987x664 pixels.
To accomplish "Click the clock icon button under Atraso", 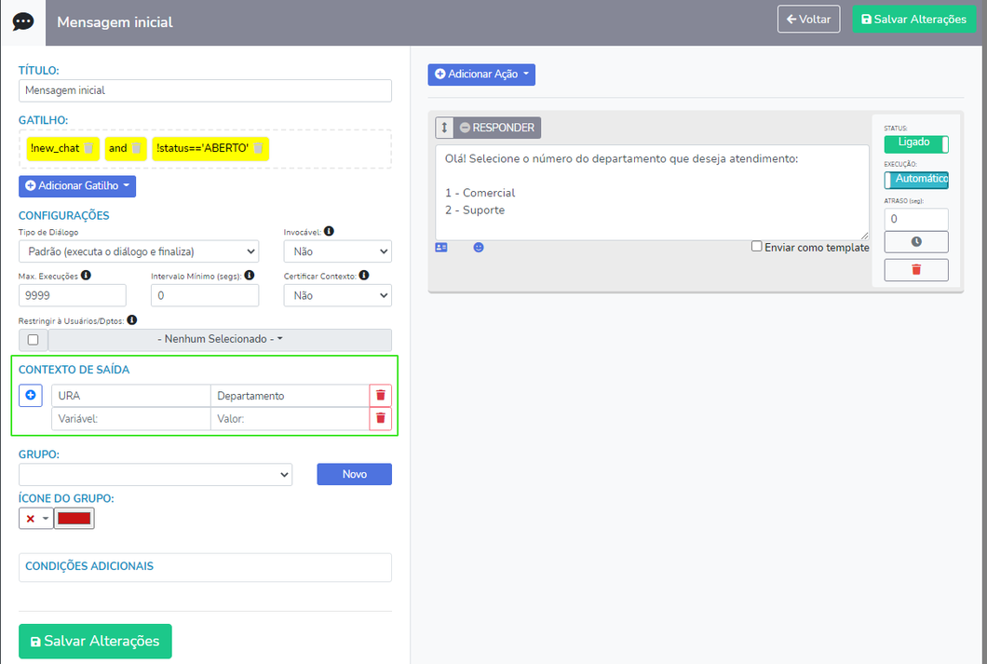I will point(915,241).
